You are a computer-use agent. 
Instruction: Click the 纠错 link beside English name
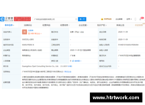(x=70, y=66)
